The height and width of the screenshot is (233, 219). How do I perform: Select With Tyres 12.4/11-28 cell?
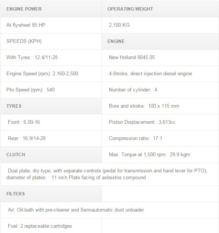click(x=51, y=58)
